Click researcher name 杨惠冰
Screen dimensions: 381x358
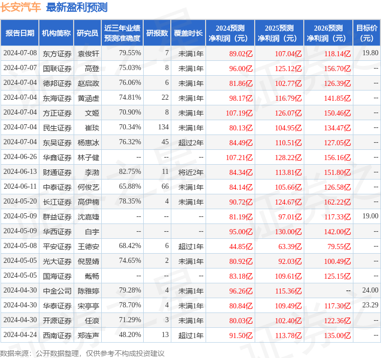pos(88,143)
